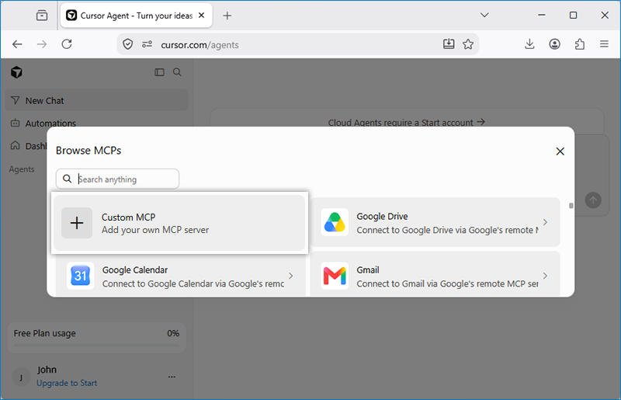
Task: Click the send arrow button in chat
Action: coord(593,200)
